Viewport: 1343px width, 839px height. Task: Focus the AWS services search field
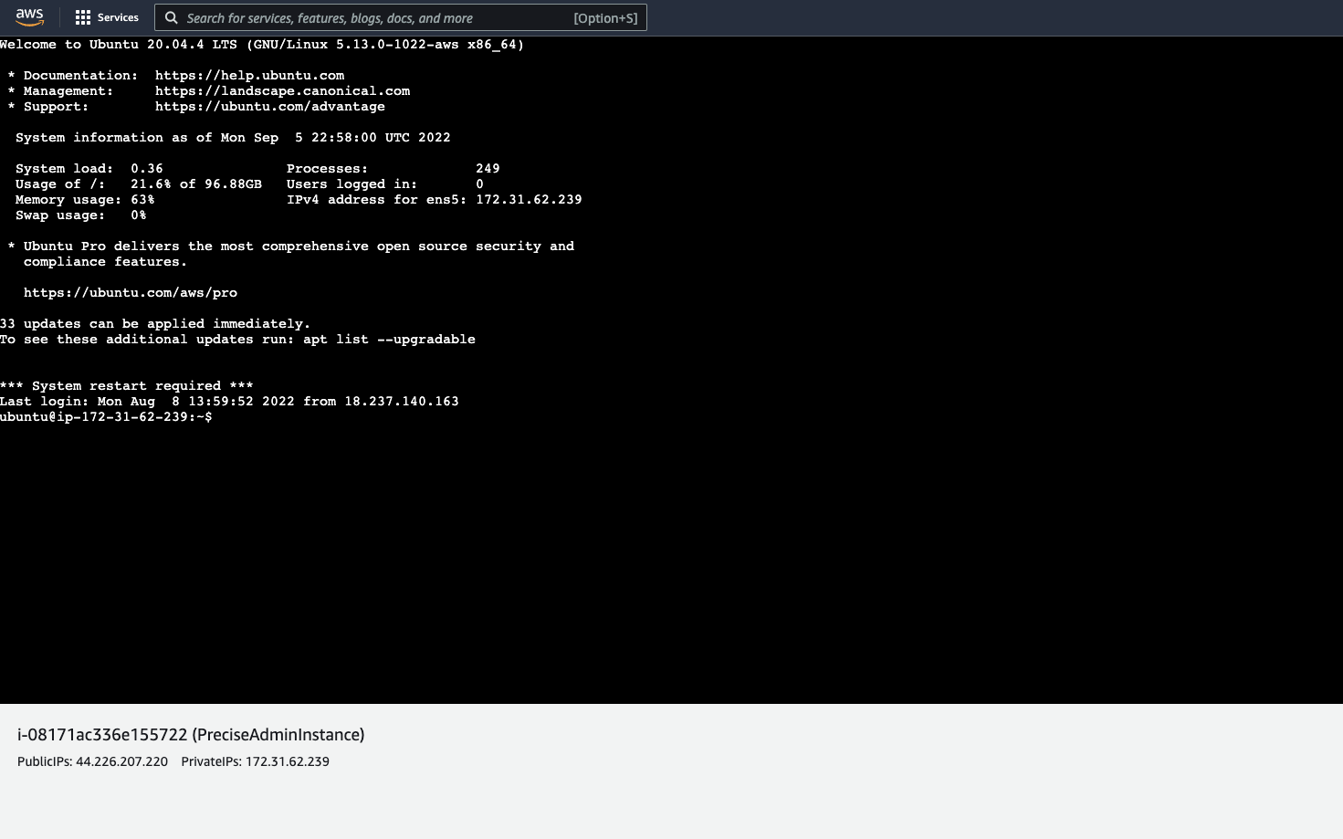pyautogui.click(x=401, y=17)
